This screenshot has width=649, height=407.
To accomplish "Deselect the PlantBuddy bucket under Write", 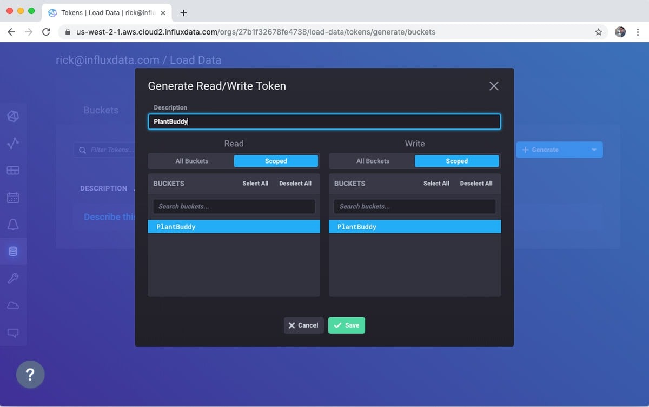I will pyautogui.click(x=414, y=226).
